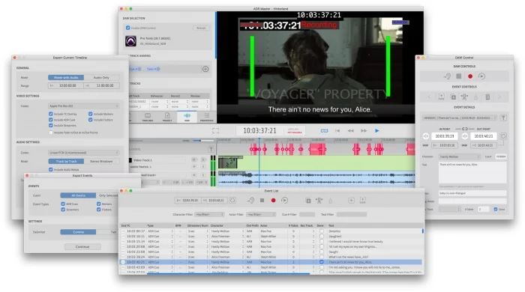Viewport: 525px width, 292px height.
Task: Jump to start using the transport skip-back icon
Action: [x=337, y=130]
